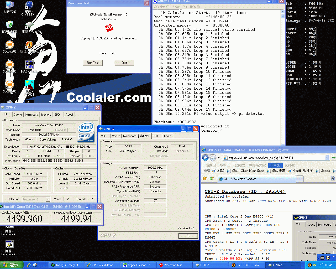Click the EVEREST tray icon near the clock
336x269 pixels.
pyautogui.click(x=309, y=265)
